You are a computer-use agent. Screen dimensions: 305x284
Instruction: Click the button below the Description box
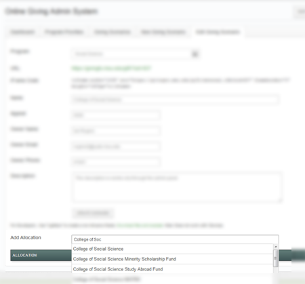click(x=93, y=213)
